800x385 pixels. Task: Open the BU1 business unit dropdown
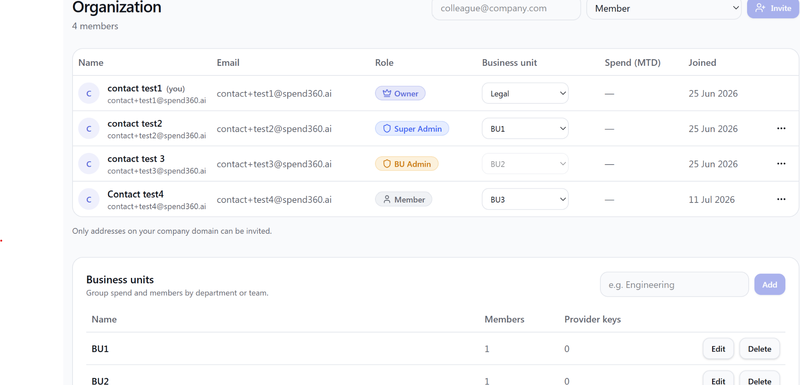525,128
